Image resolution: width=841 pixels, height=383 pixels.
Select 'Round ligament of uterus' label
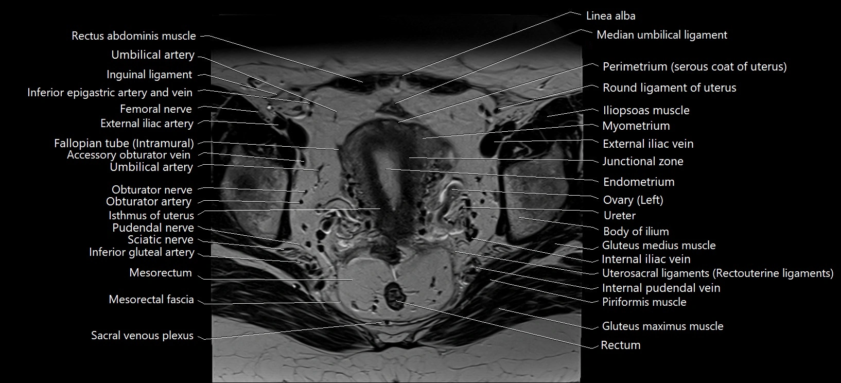coord(670,88)
